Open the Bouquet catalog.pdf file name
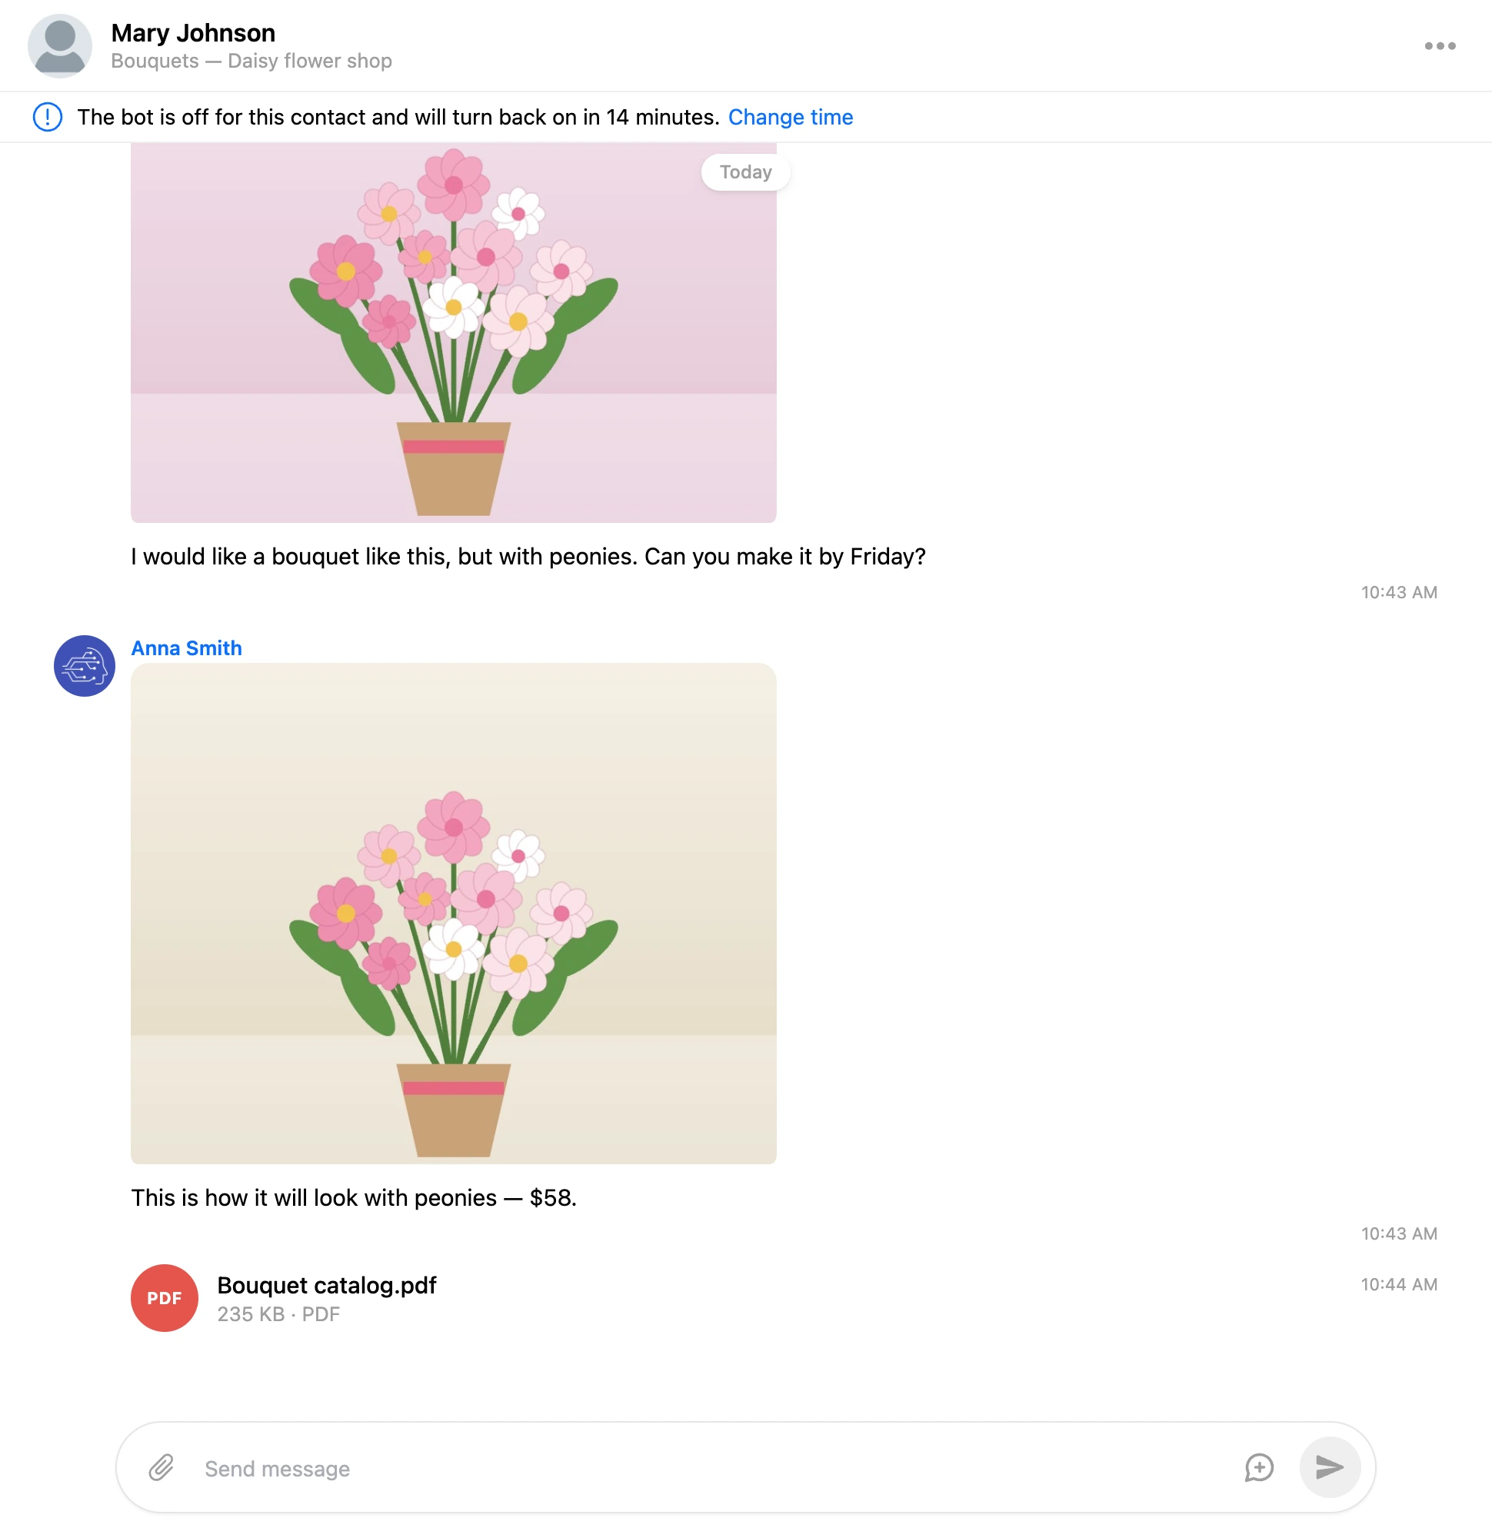Image resolution: width=1492 pixels, height=1538 pixels. point(327,1285)
